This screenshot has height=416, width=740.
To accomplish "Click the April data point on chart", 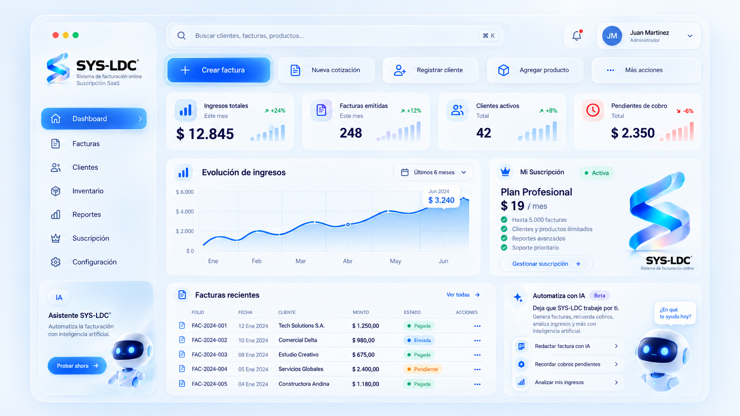I will [348, 225].
